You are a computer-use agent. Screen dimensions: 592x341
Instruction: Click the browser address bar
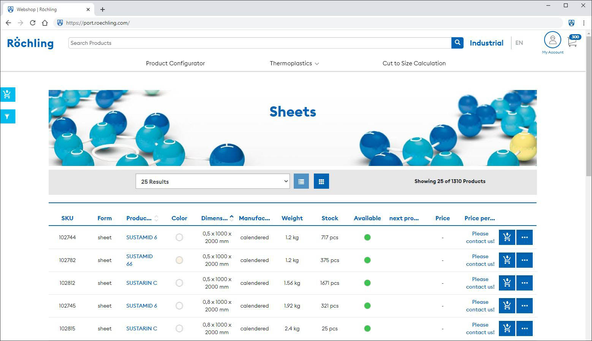[x=308, y=23]
